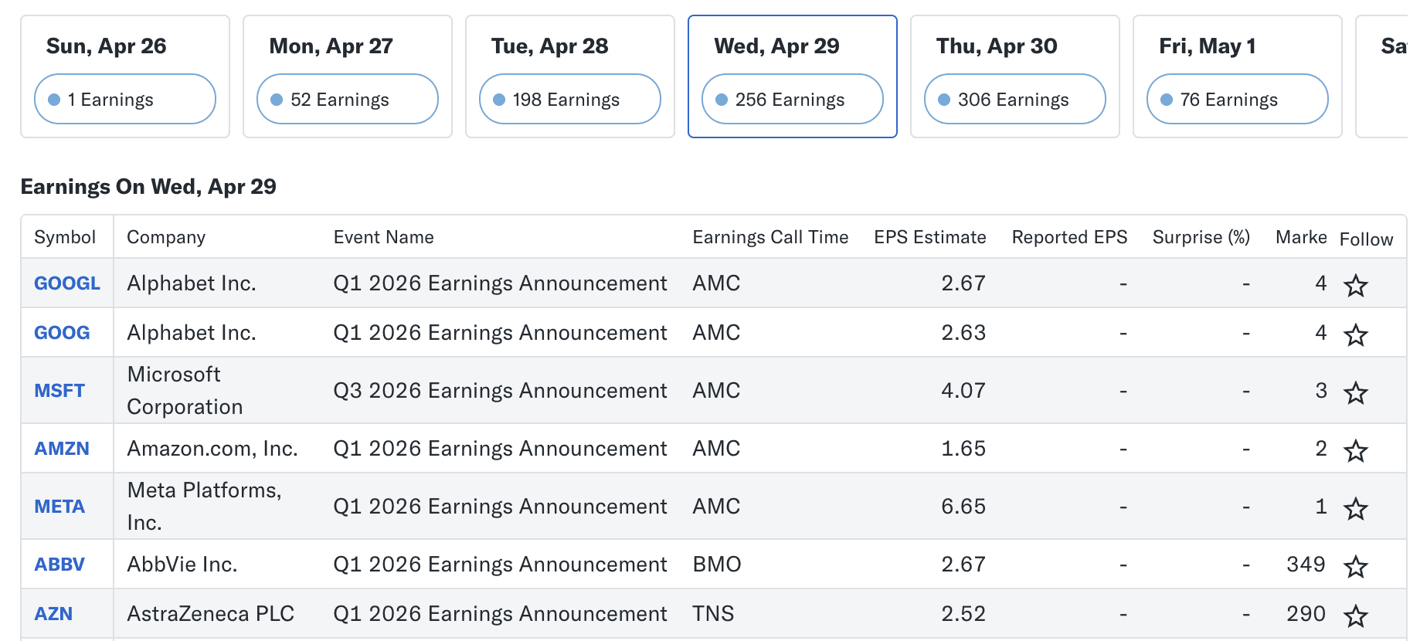Add Meta Platforms to followed via star

coord(1355,509)
